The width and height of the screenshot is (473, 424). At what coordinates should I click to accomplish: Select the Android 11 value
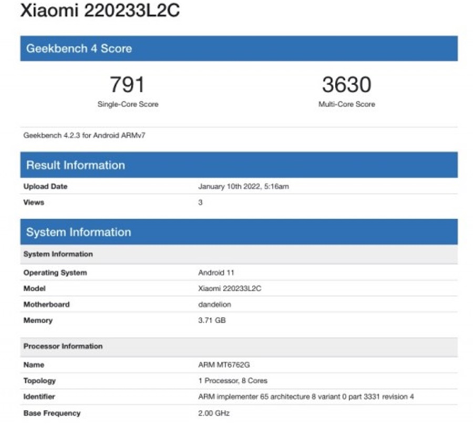[216, 272]
